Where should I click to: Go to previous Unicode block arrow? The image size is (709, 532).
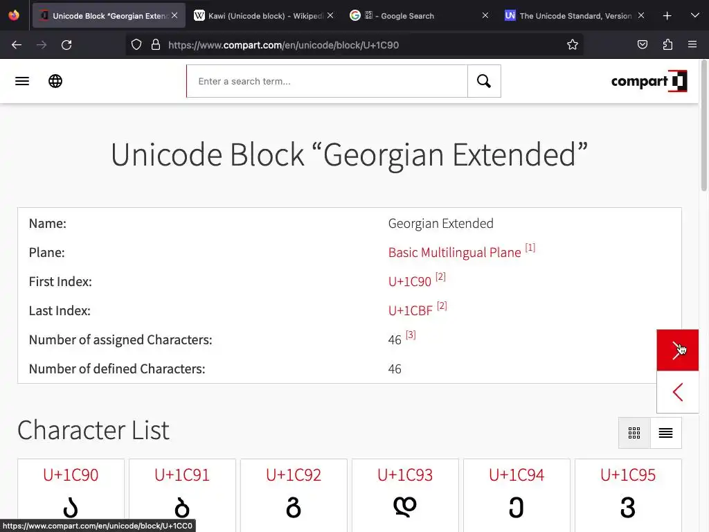point(677,392)
